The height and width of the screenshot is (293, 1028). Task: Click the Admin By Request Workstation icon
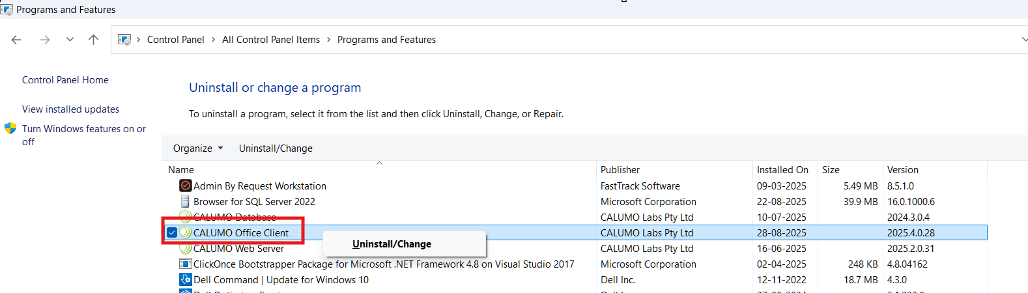click(x=186, y=186)
